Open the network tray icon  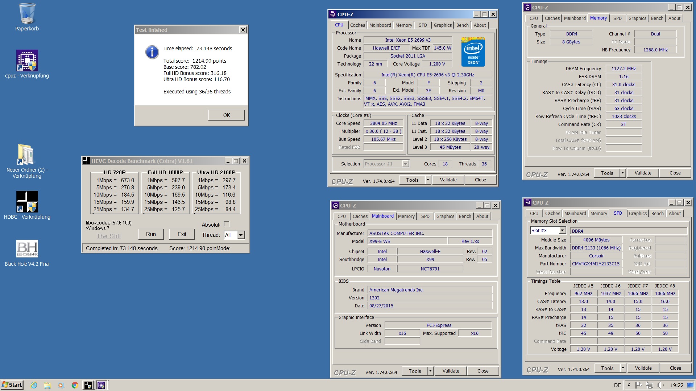649,385
